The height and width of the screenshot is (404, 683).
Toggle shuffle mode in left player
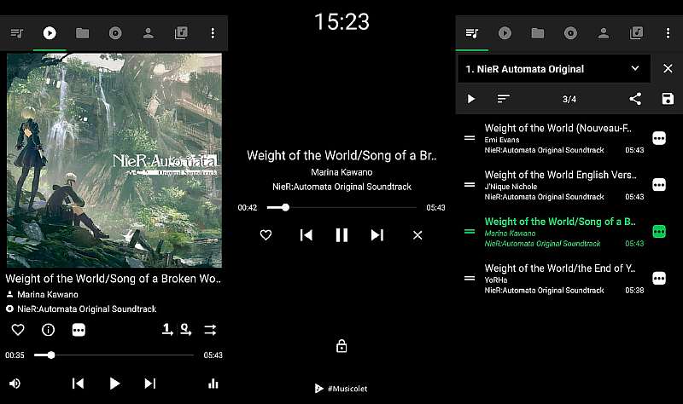tap(210, 330)
